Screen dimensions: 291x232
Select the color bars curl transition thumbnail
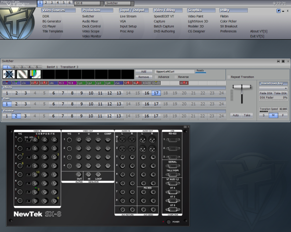[35, 74]
